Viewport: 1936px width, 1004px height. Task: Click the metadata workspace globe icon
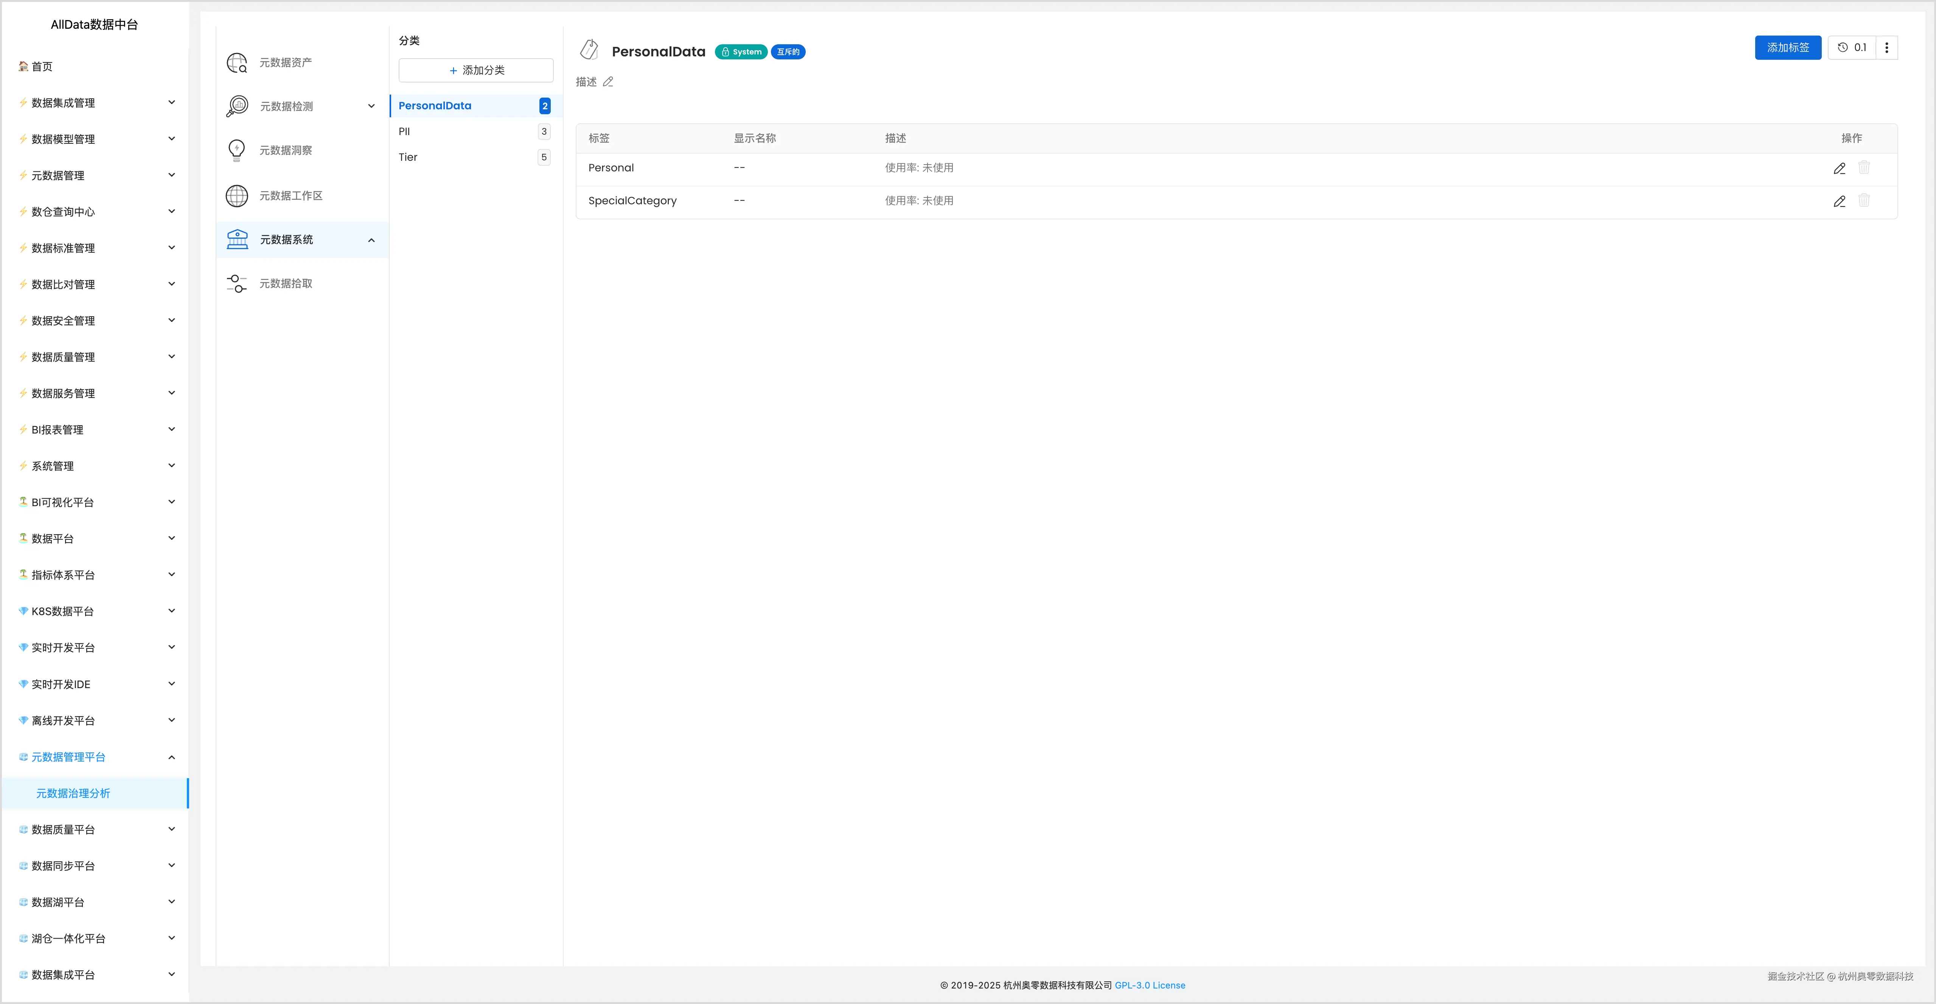click(x=237, y=195)
